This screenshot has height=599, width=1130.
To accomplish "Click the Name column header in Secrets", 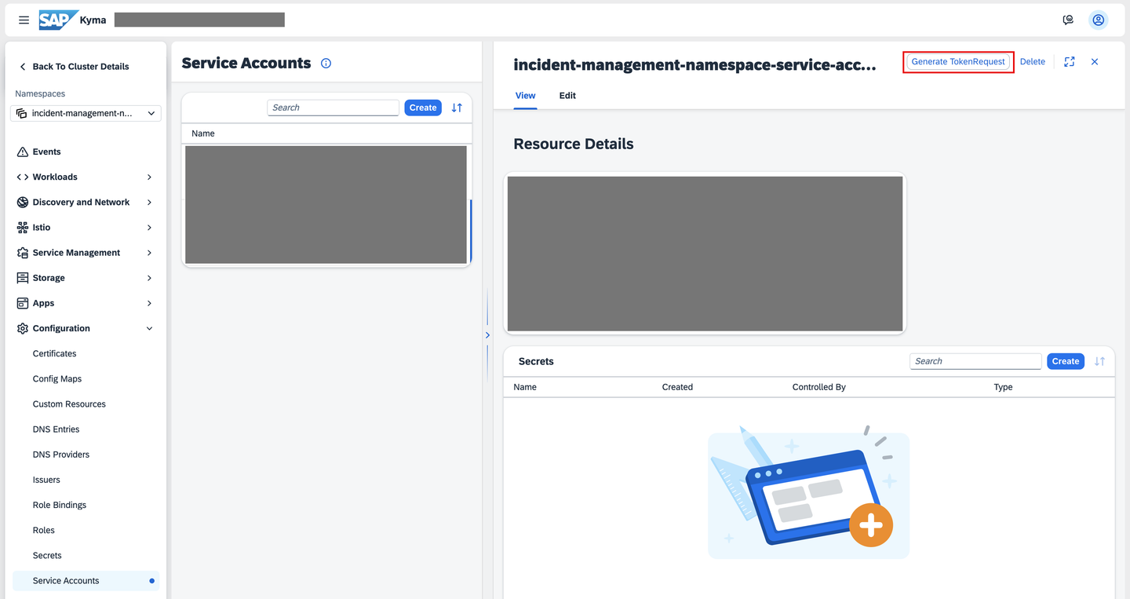I will (x=525, y=387).
